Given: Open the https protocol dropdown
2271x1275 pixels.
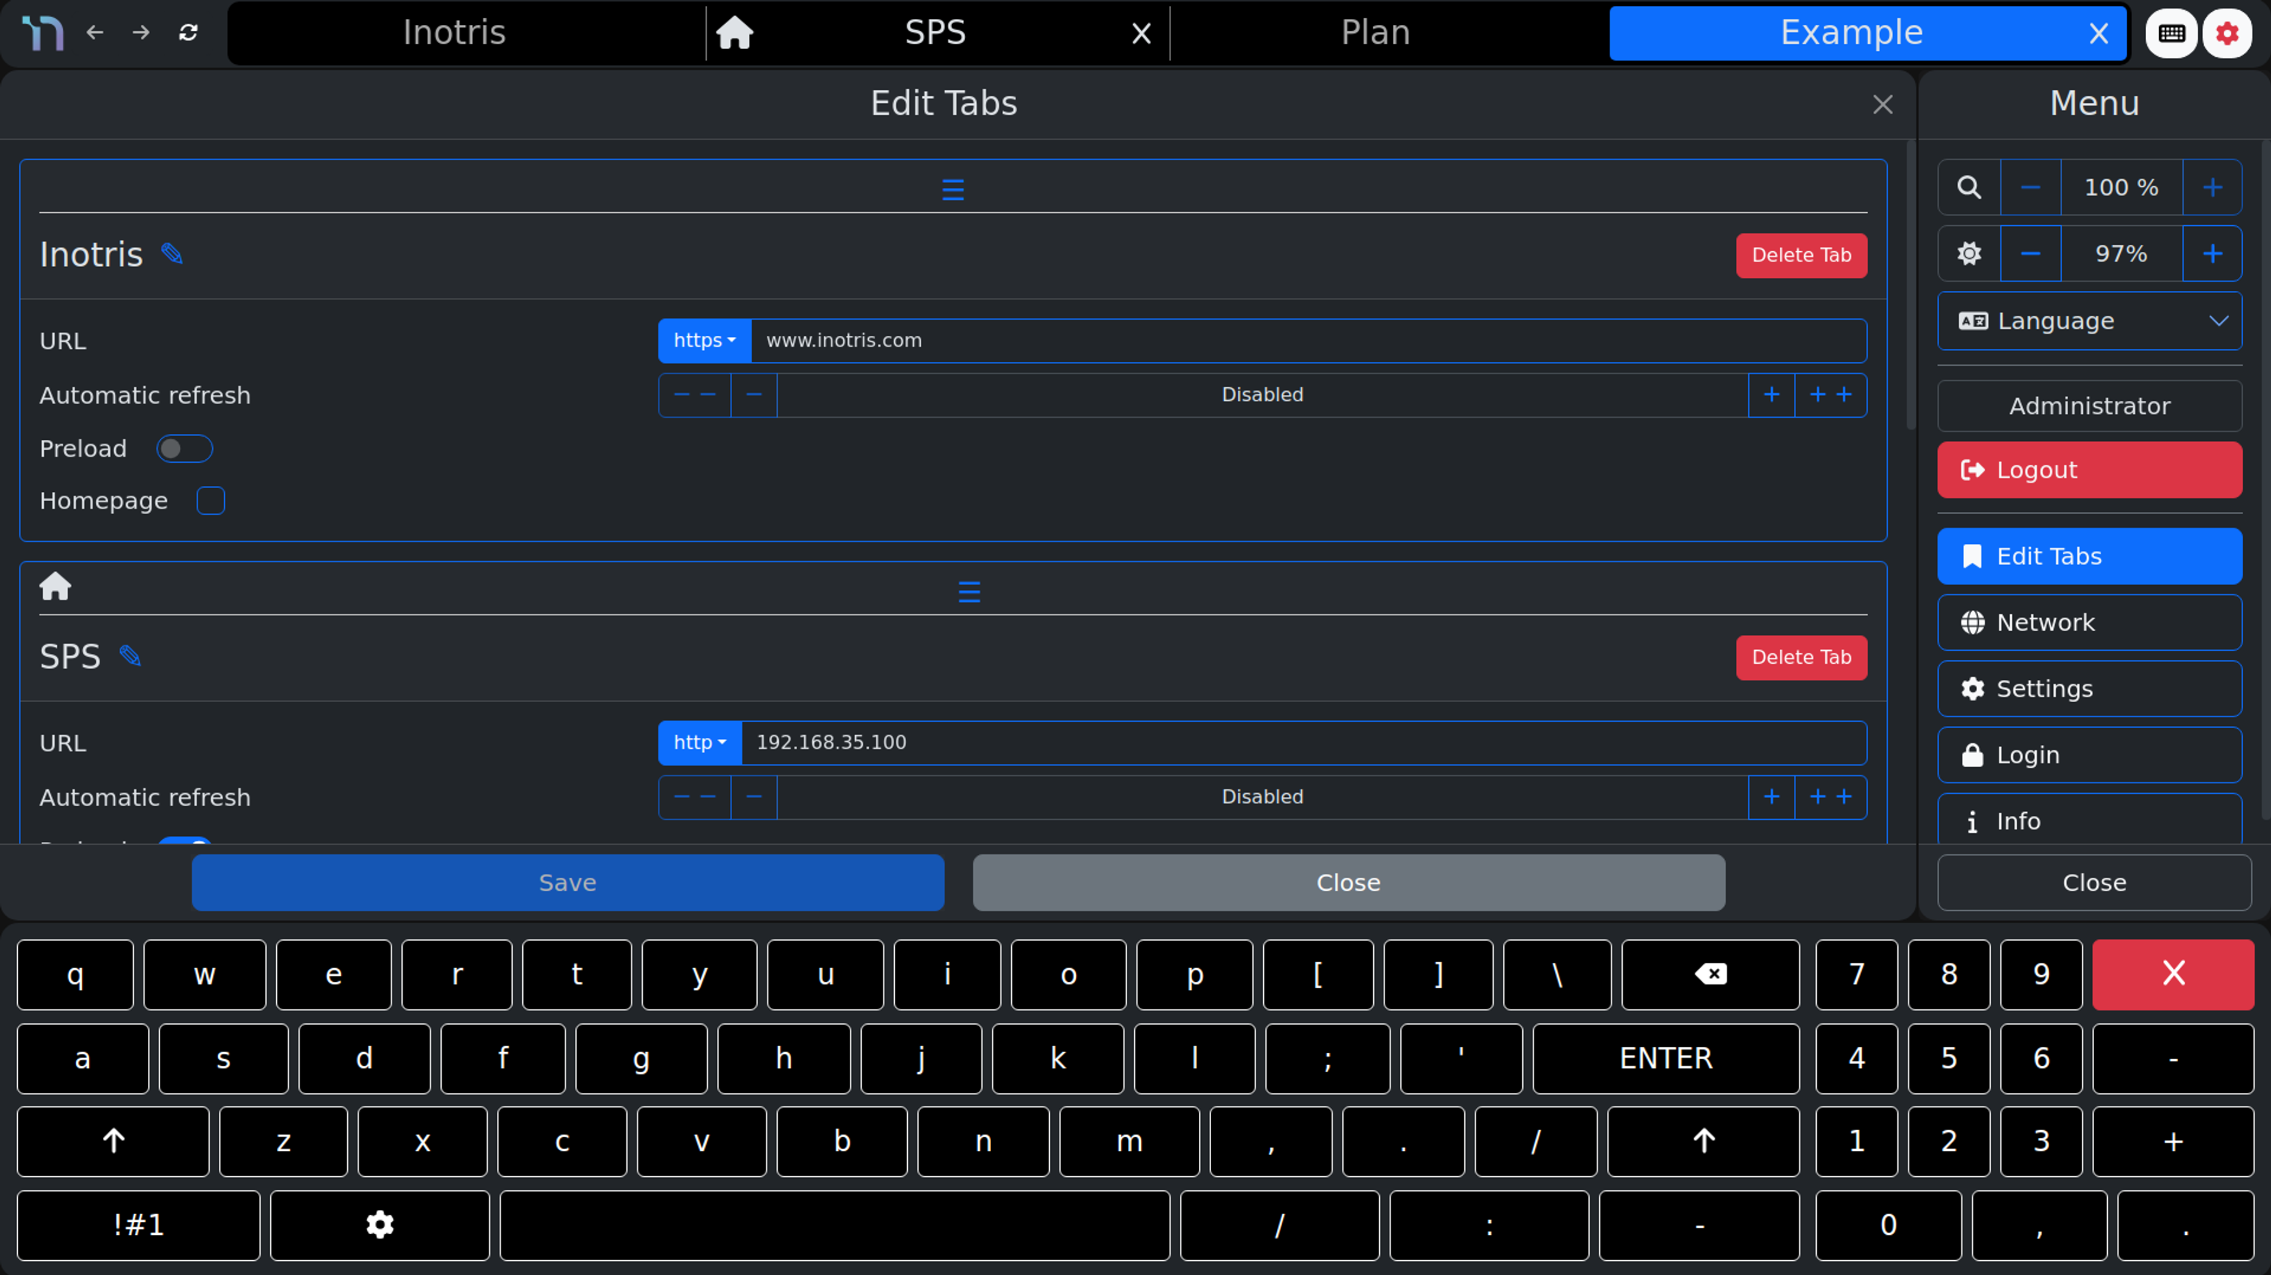Looking at the screenshot, I should (x=704, y=341).
